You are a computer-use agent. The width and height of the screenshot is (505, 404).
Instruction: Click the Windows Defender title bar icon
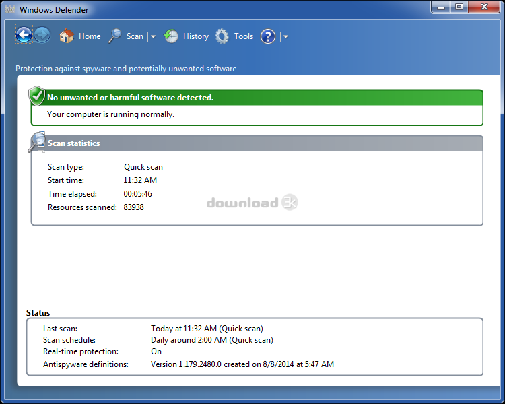(10, 9)
